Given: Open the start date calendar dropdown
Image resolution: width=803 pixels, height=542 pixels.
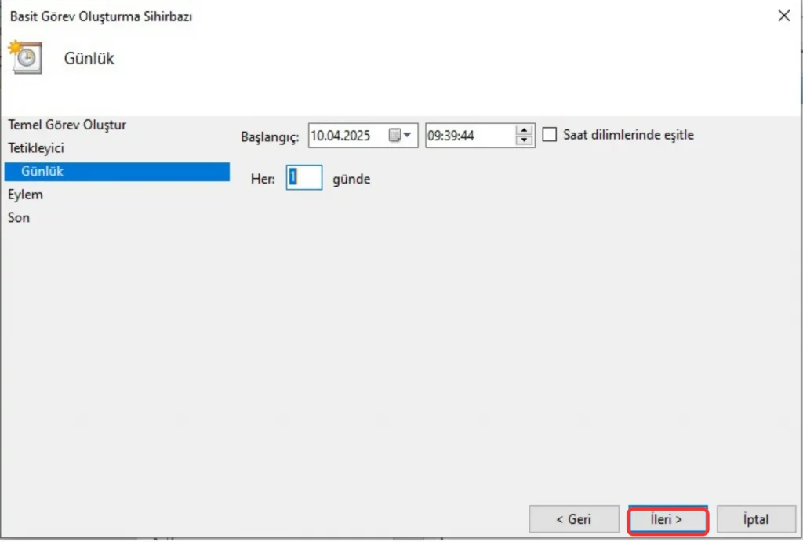Looking at the screenshot, I should pyautogui.click(x=401, y=135).
